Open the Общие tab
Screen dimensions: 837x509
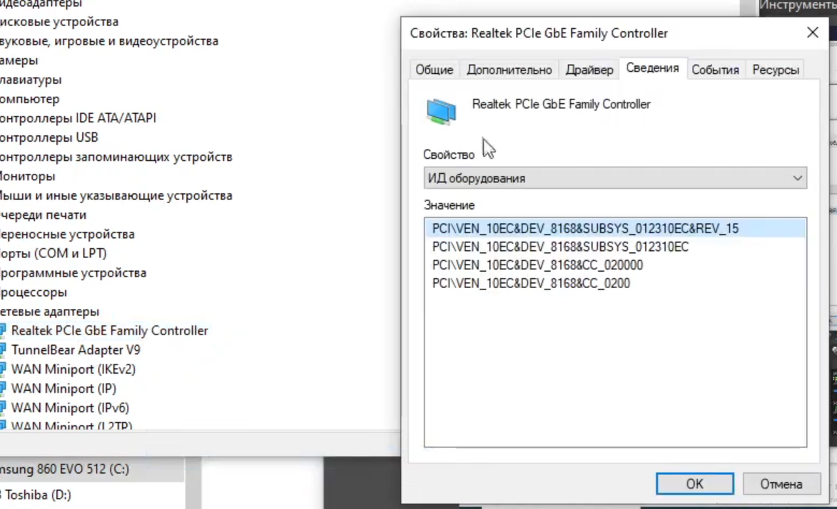click(x=434, y=70)
